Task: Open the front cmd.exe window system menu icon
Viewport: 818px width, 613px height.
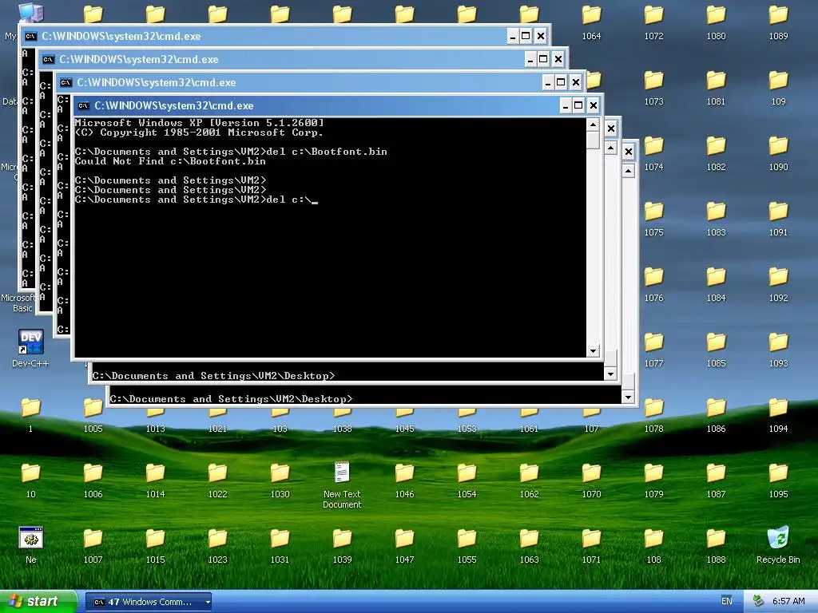Action: coord(83,106)
